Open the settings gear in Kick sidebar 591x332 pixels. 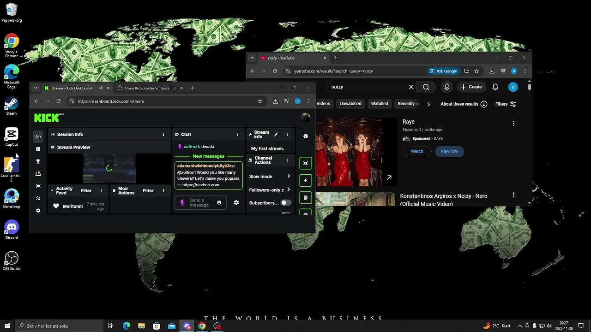tap(38, 211)
